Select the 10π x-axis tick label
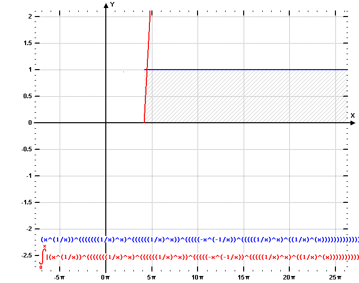 197,277
